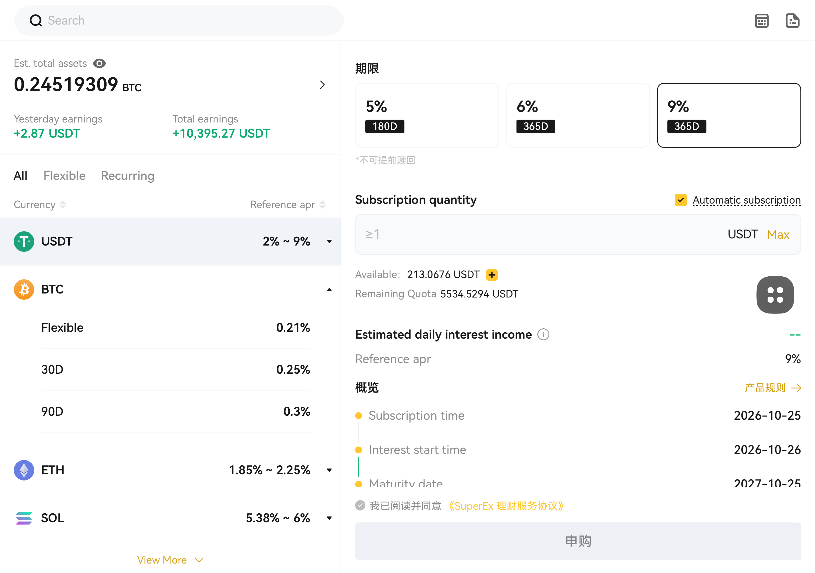Open the floating four-dot menu button
The image size is (815, 573).
(775, 295)
